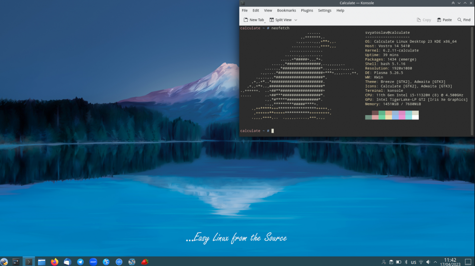Image resolution: width=475 pixels, height=266 pixels.
Task: Click the Copy toolbar button
Action: pos(424,20)
